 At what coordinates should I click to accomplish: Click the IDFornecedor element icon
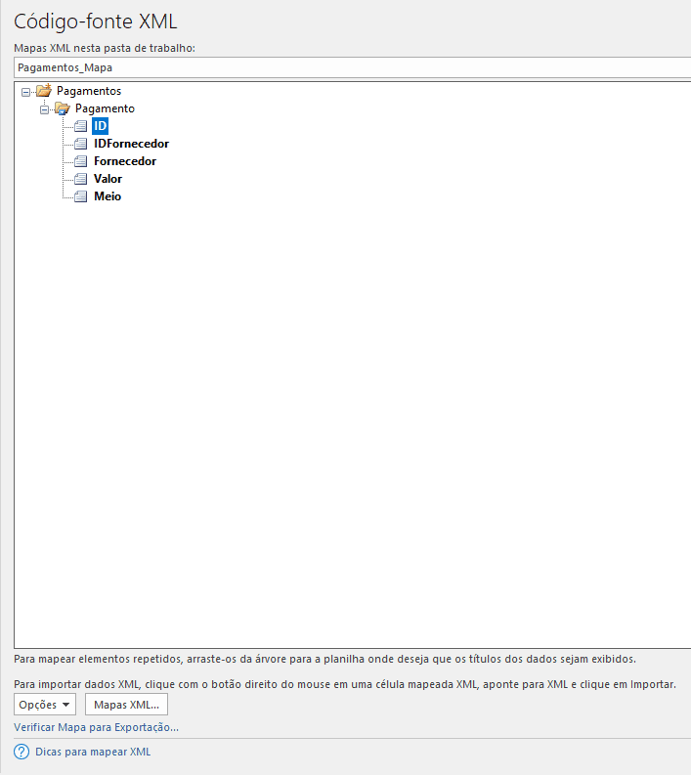coord(81,144)
